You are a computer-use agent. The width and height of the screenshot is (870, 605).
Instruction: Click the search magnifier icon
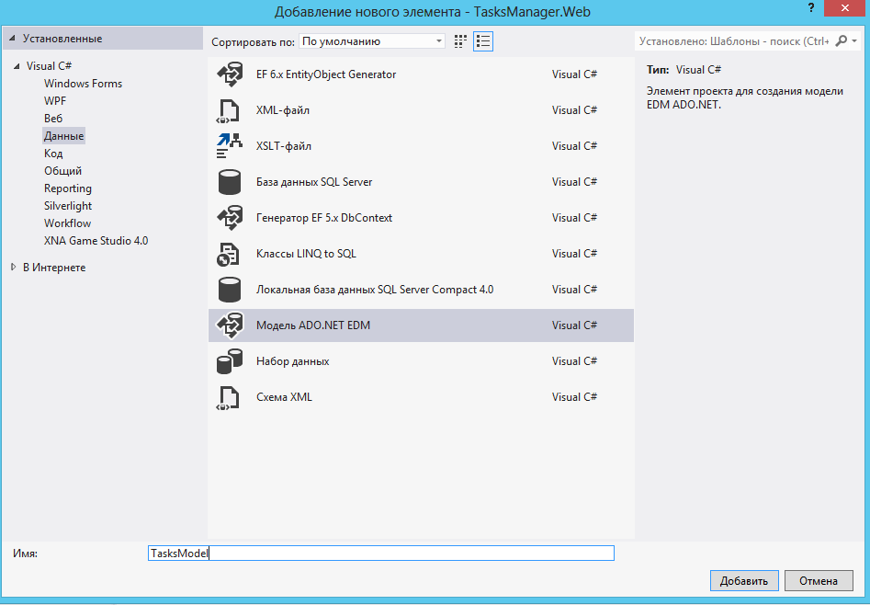pos(842,40)
